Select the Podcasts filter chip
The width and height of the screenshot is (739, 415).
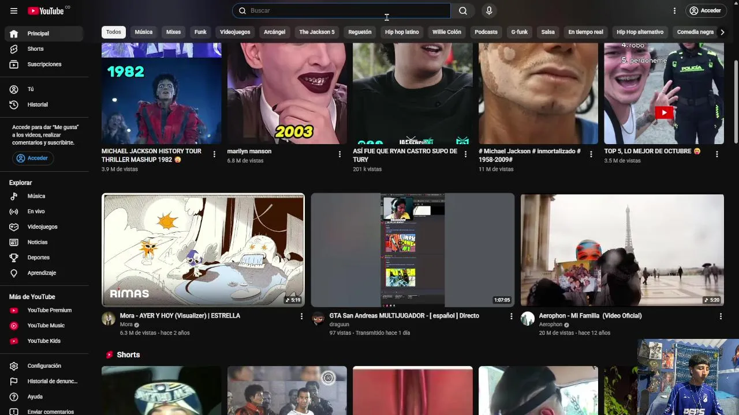pyautogui.click(x=486, y=32)
